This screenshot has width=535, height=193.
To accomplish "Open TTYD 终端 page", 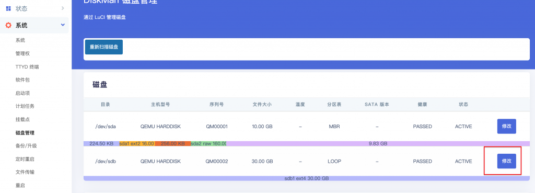I will tap(27, 67).
